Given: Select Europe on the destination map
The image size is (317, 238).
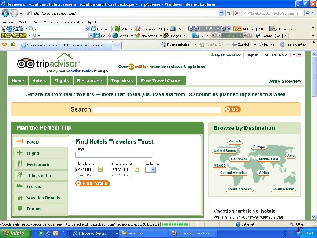Looking at the screenshot, I should pos(259,147).
